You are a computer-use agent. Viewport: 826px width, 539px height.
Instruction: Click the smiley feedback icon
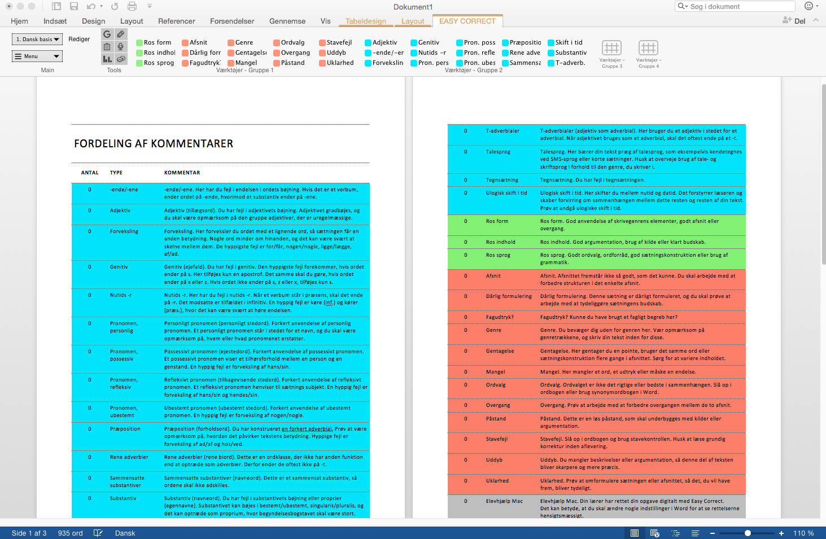[808, 6]
